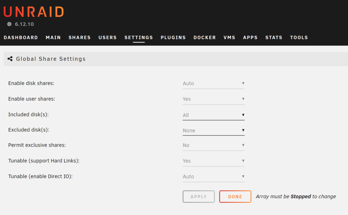Open the Plugins tab
The image size is (348, 215).
pyautogui.click(x=173, y=38)
